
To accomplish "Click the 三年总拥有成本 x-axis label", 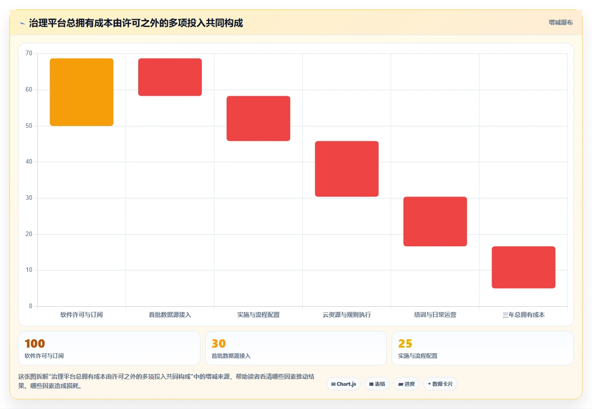I will click(523, 315).
